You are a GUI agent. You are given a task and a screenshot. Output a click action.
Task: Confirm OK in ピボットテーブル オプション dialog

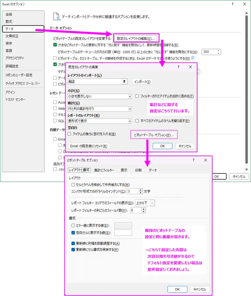click(177, 289)
